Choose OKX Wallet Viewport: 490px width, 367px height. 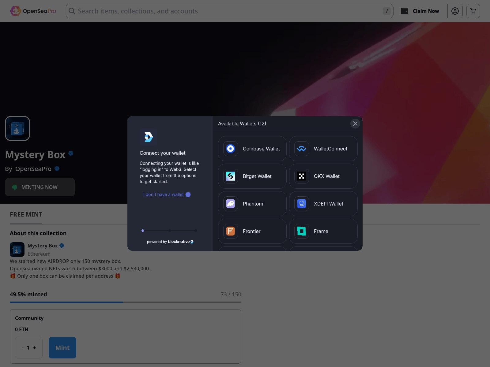point(323,176)
